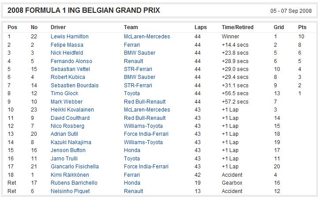Screen dimensions: 318x197
Task: Click Robert Kubica's name
Action: [68, 77]
